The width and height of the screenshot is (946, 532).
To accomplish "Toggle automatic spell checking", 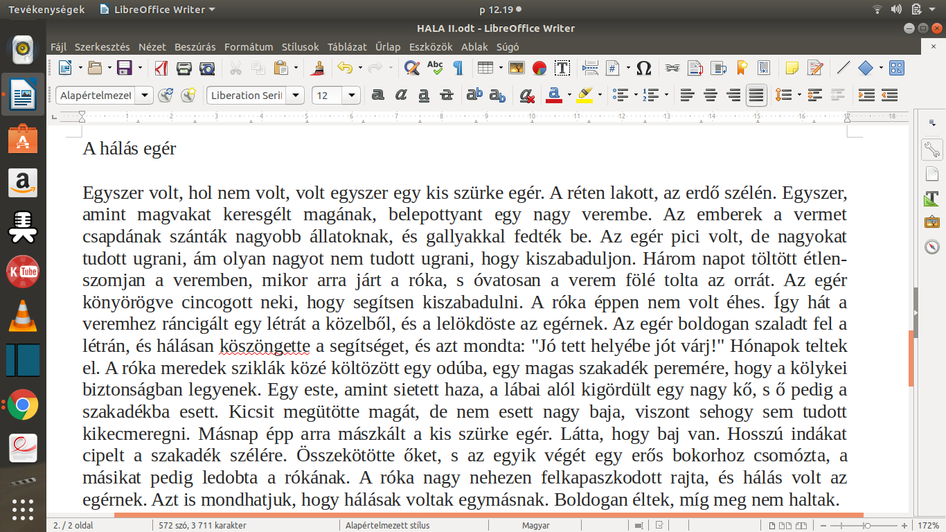I will point(435,68).
